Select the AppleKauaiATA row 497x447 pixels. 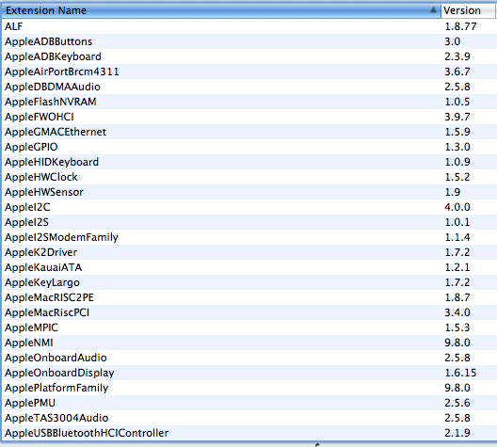[249, 267]
